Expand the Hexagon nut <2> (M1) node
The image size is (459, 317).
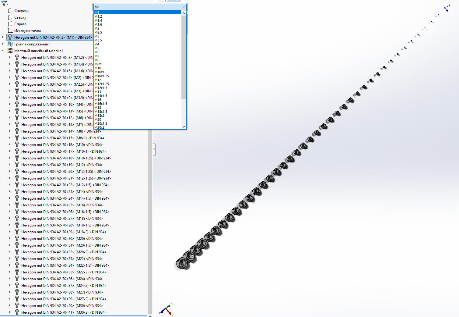3,37
